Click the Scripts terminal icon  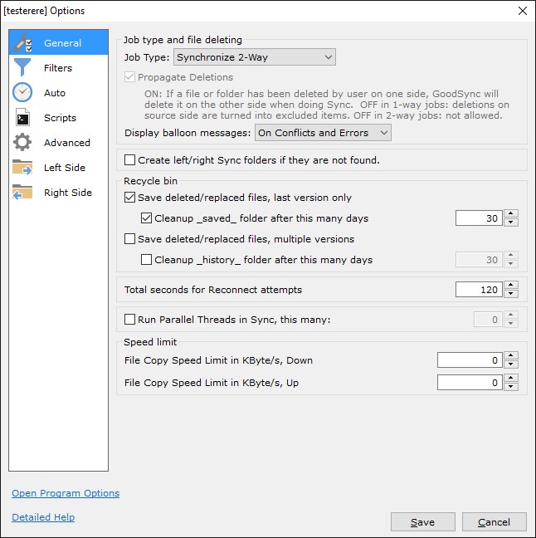(22, 118)
